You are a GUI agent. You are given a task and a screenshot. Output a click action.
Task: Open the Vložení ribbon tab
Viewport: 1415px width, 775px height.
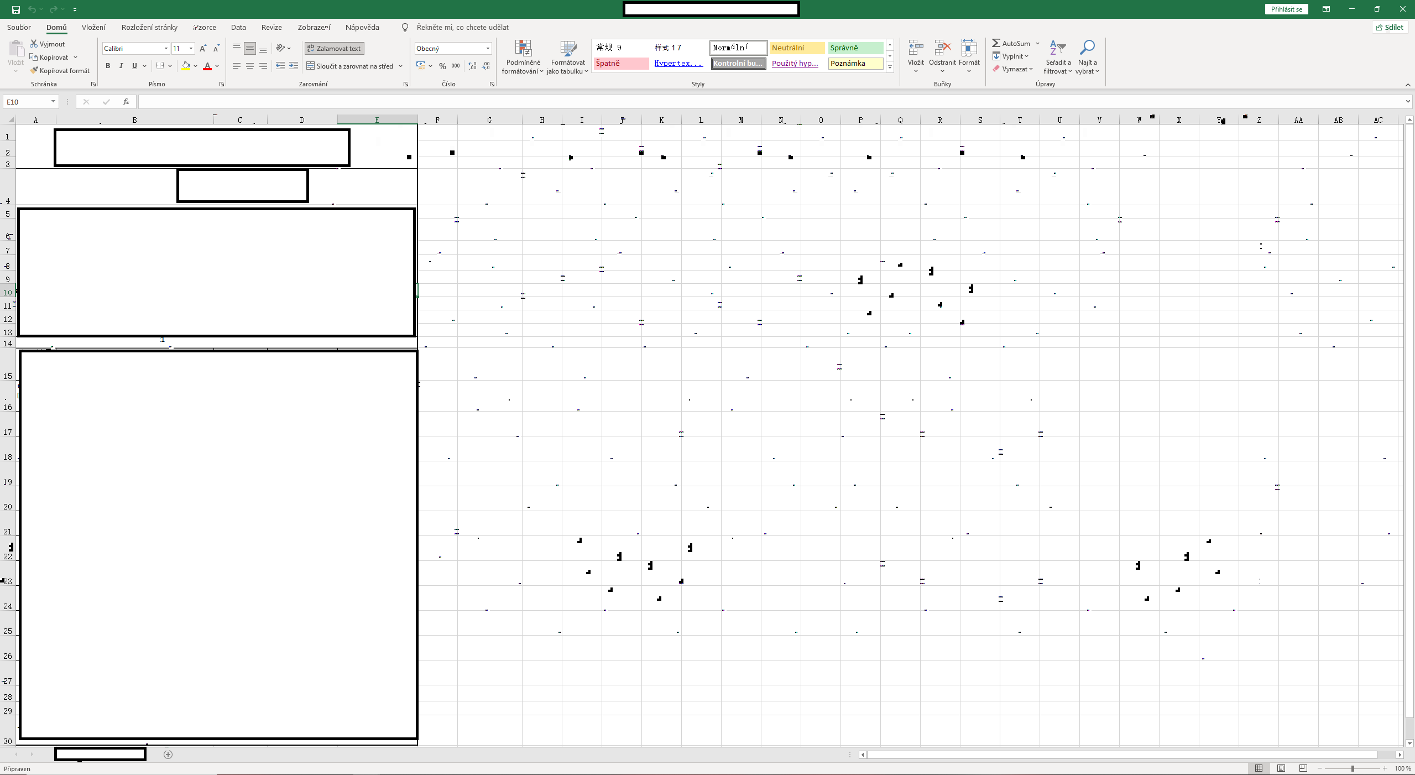click(93, 27)
